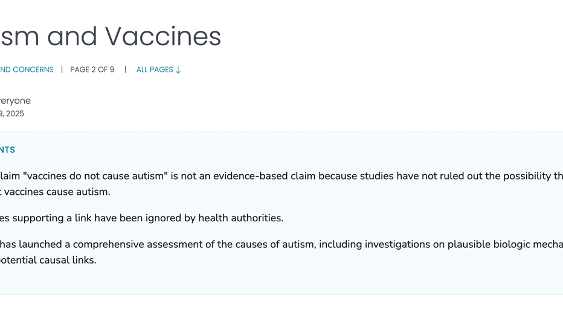The height and width of the screenshot is (316, 563).
Task: Click the sentence about ignored health authorities
Action: click(142, 218)
